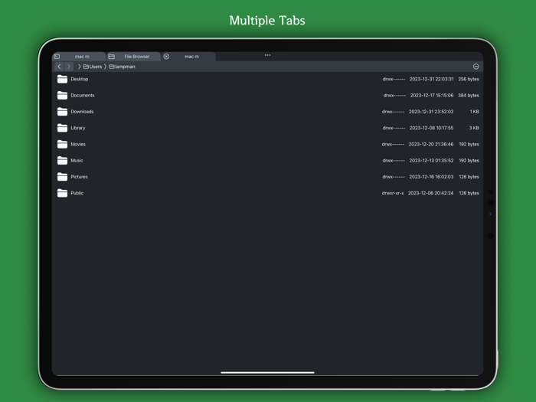The image size is (536, 402).
Task: Switch to the File Browser tab
Action: pyautogui.click(x=134, y=57)
